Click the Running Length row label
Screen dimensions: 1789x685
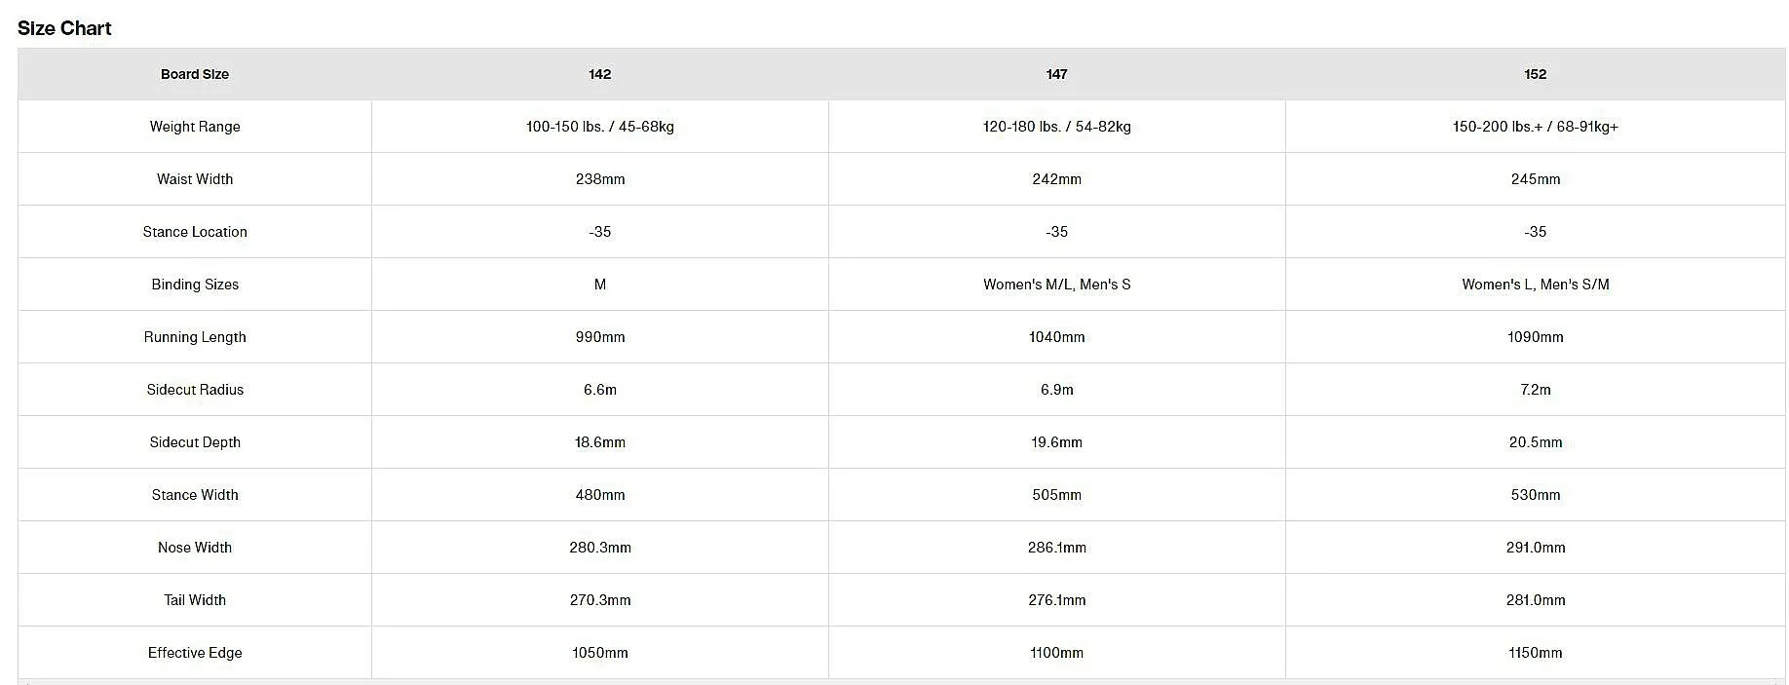195,337
